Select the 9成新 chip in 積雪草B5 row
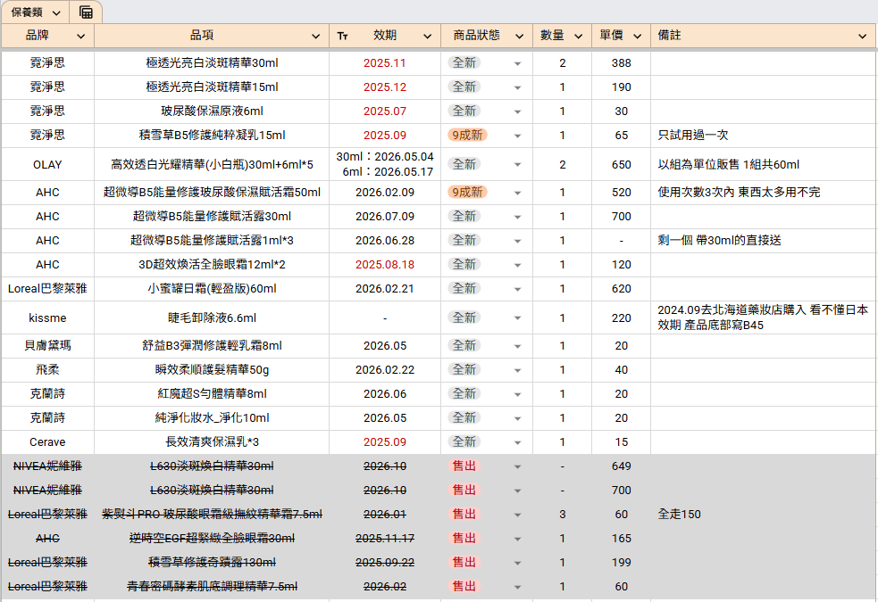This screenshot has width=878, height=602. click(x=467, y=136)
